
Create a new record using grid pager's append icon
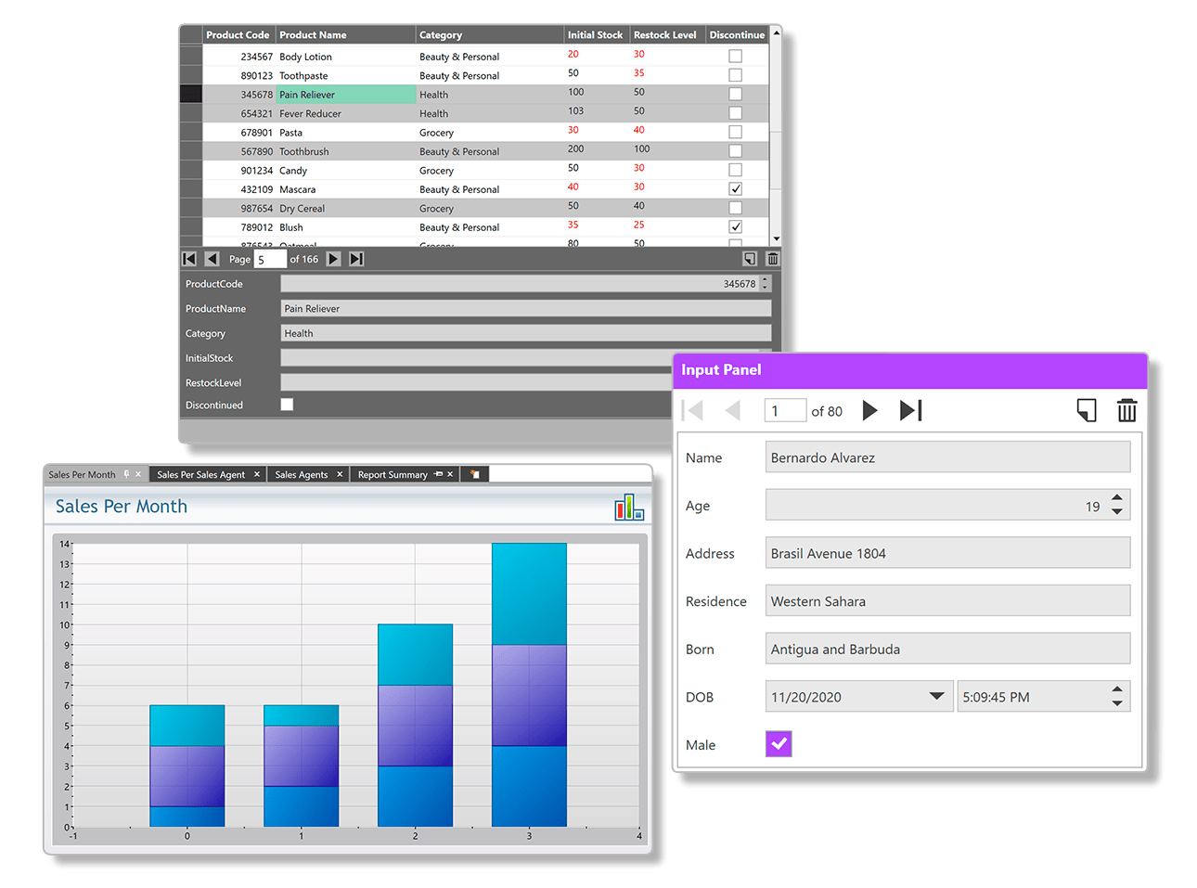coord(750,259)
